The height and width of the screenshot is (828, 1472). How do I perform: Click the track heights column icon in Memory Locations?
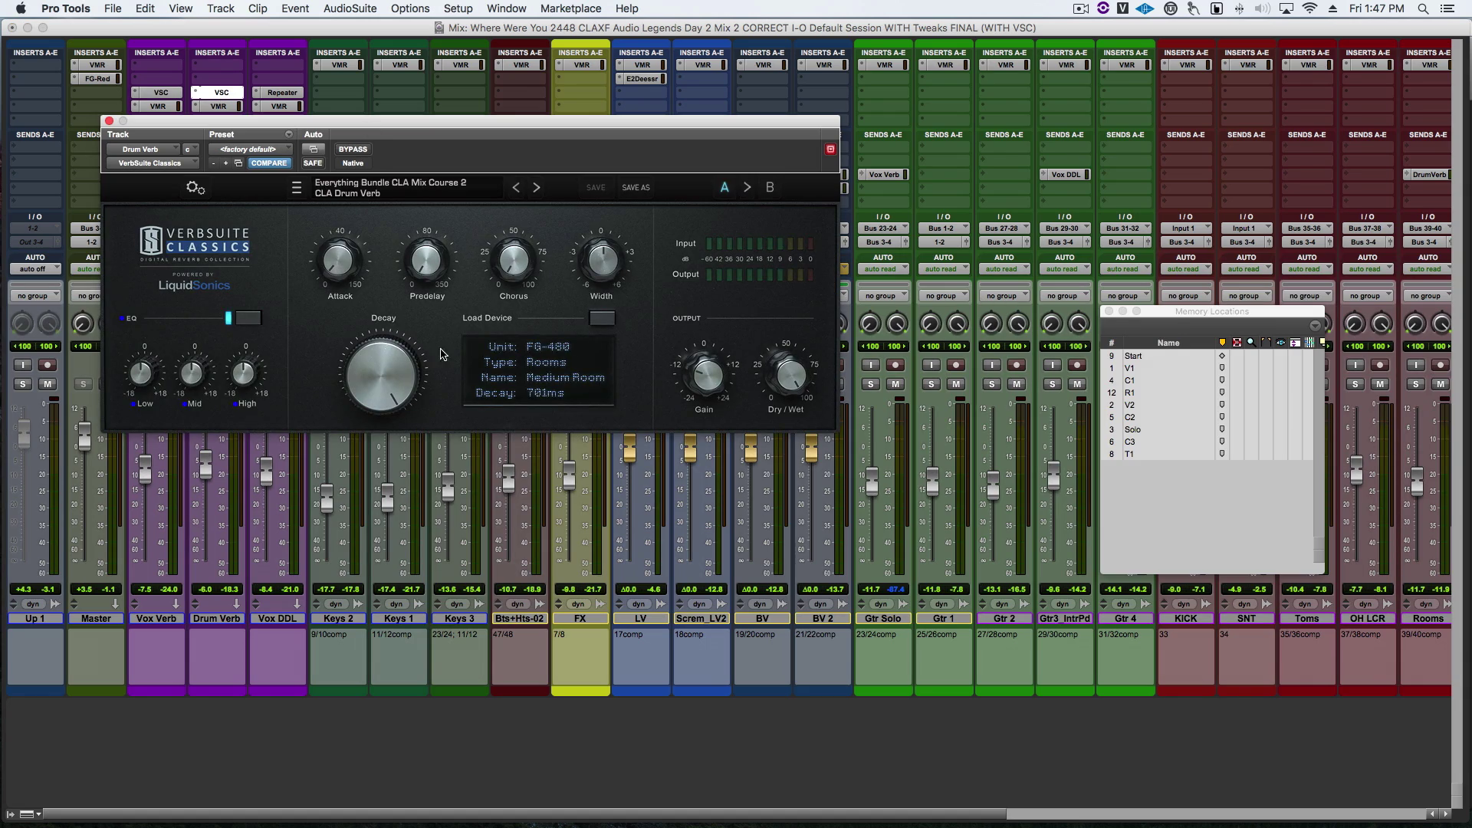1295,343
